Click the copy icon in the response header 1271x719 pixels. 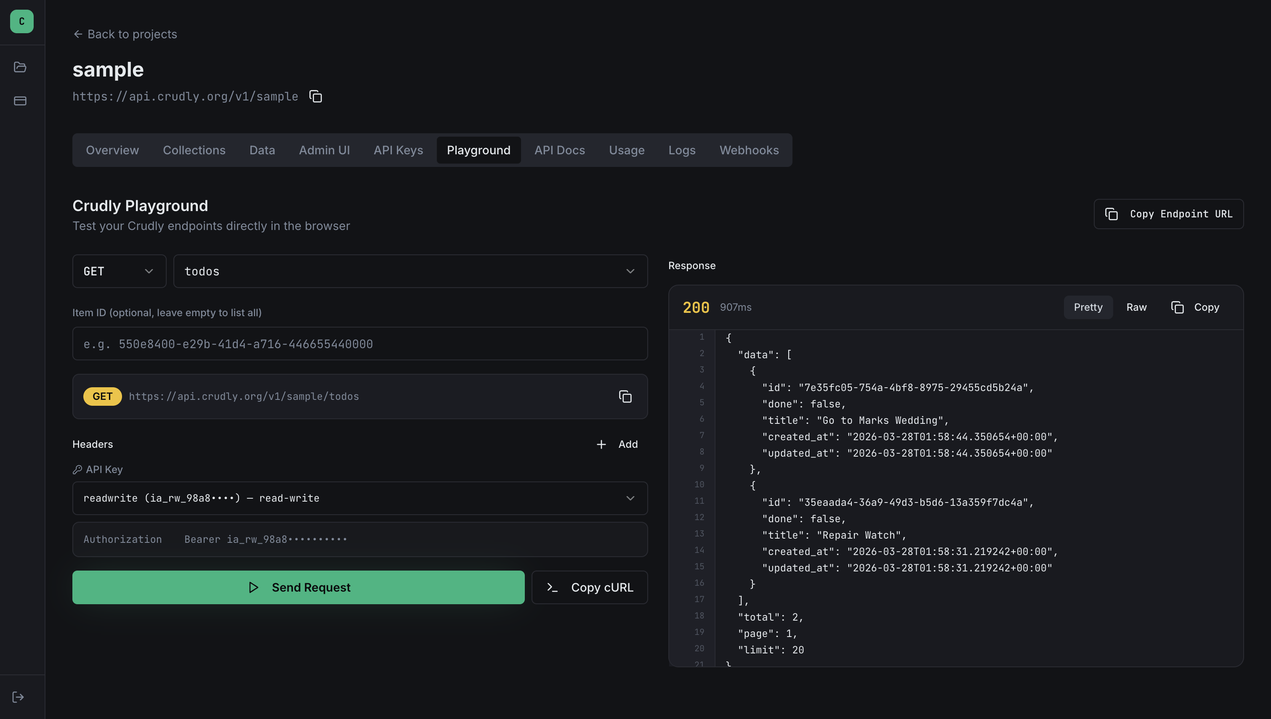1178,307
